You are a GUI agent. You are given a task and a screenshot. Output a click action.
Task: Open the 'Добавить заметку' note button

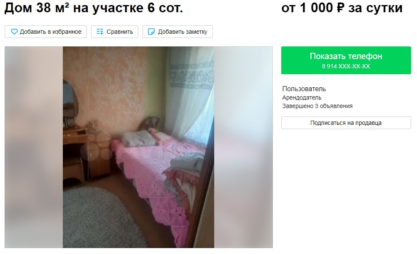click(178, 32)
